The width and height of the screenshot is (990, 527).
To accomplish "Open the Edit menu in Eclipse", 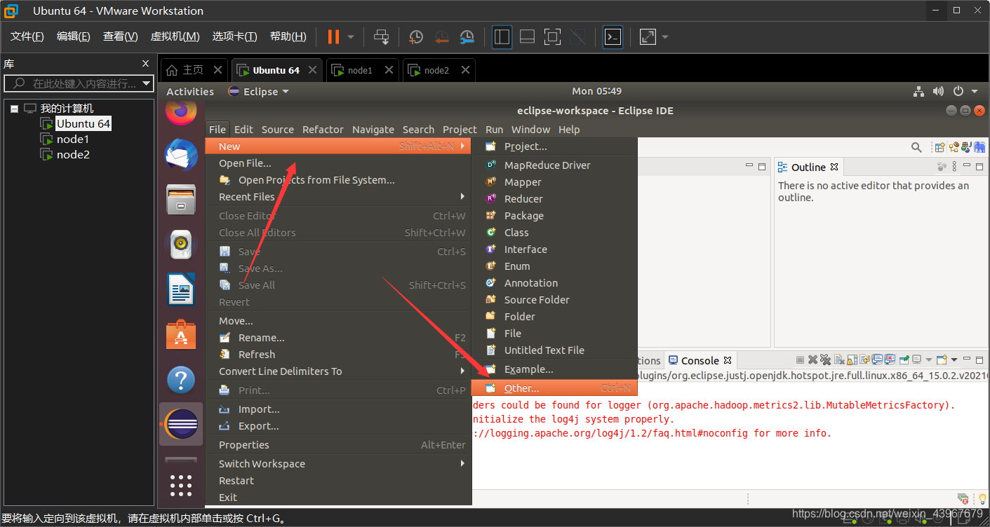I will 243,130.
